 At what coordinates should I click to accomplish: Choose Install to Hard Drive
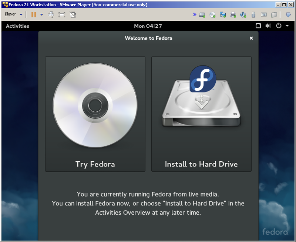[x=201, y=114]
